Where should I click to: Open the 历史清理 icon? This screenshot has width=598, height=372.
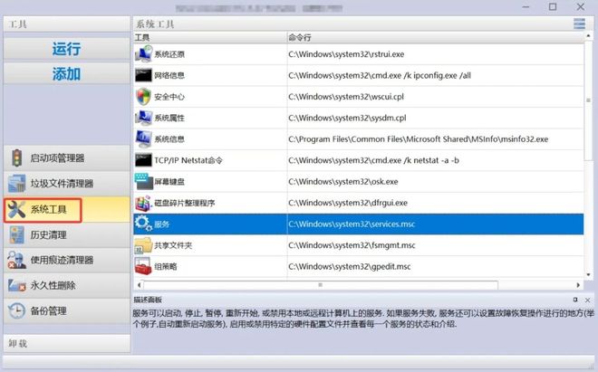point(16,234)
